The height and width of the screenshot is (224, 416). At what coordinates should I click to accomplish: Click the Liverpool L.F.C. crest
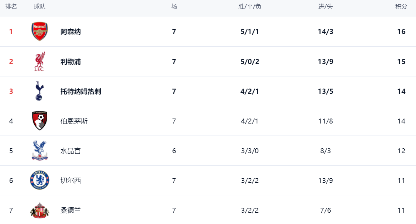(39, 62)
